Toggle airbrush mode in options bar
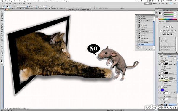The image size is (178, 111). pos(48,7)
